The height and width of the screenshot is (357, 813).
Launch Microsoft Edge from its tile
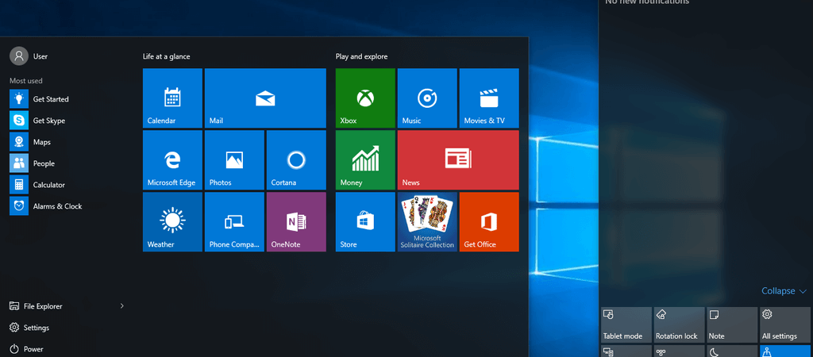point(172,159)
